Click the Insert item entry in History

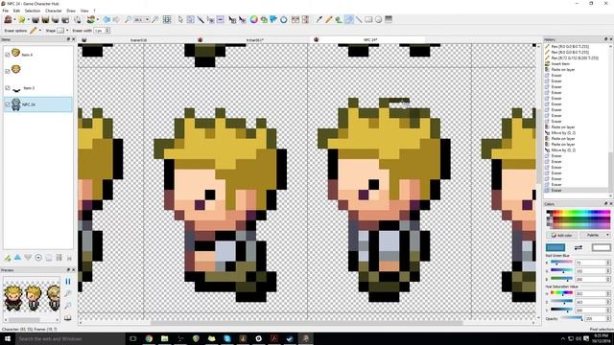tap(560, 64)
